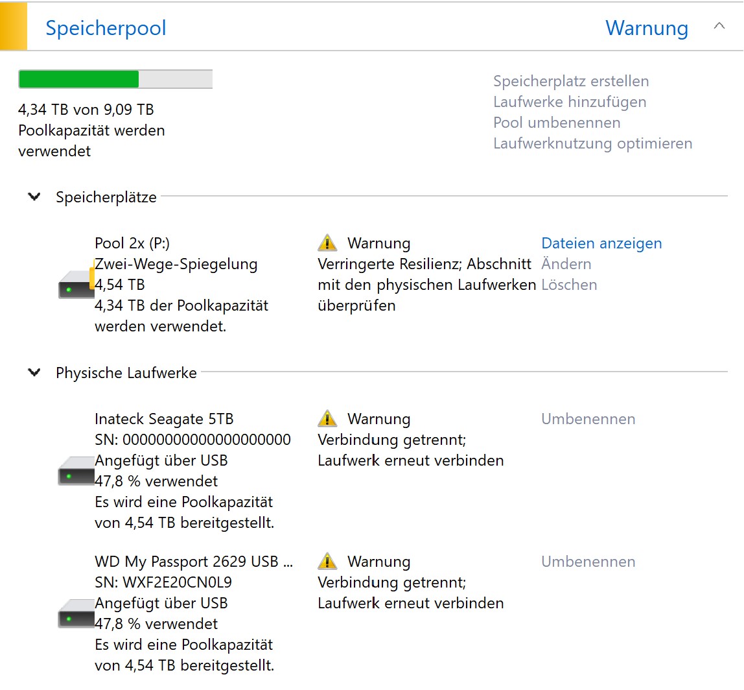Click Pool umbenennen
The width and height of the screenshot is (744, 690).
(557, 123)
